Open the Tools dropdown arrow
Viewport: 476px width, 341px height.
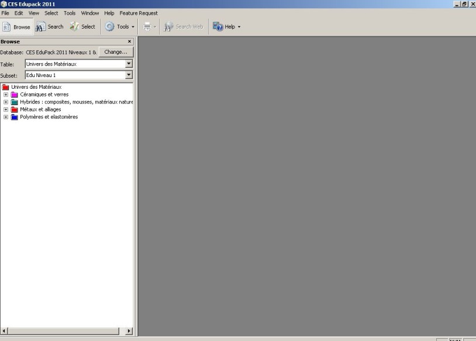tap(133, 27)
